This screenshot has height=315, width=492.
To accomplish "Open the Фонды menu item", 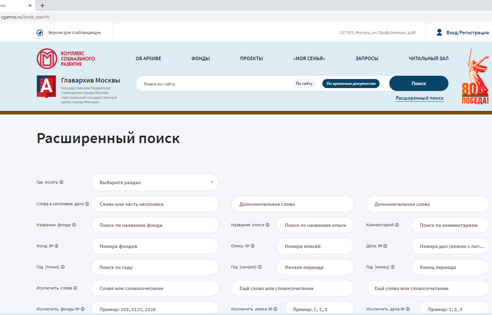I will point(200,59).
